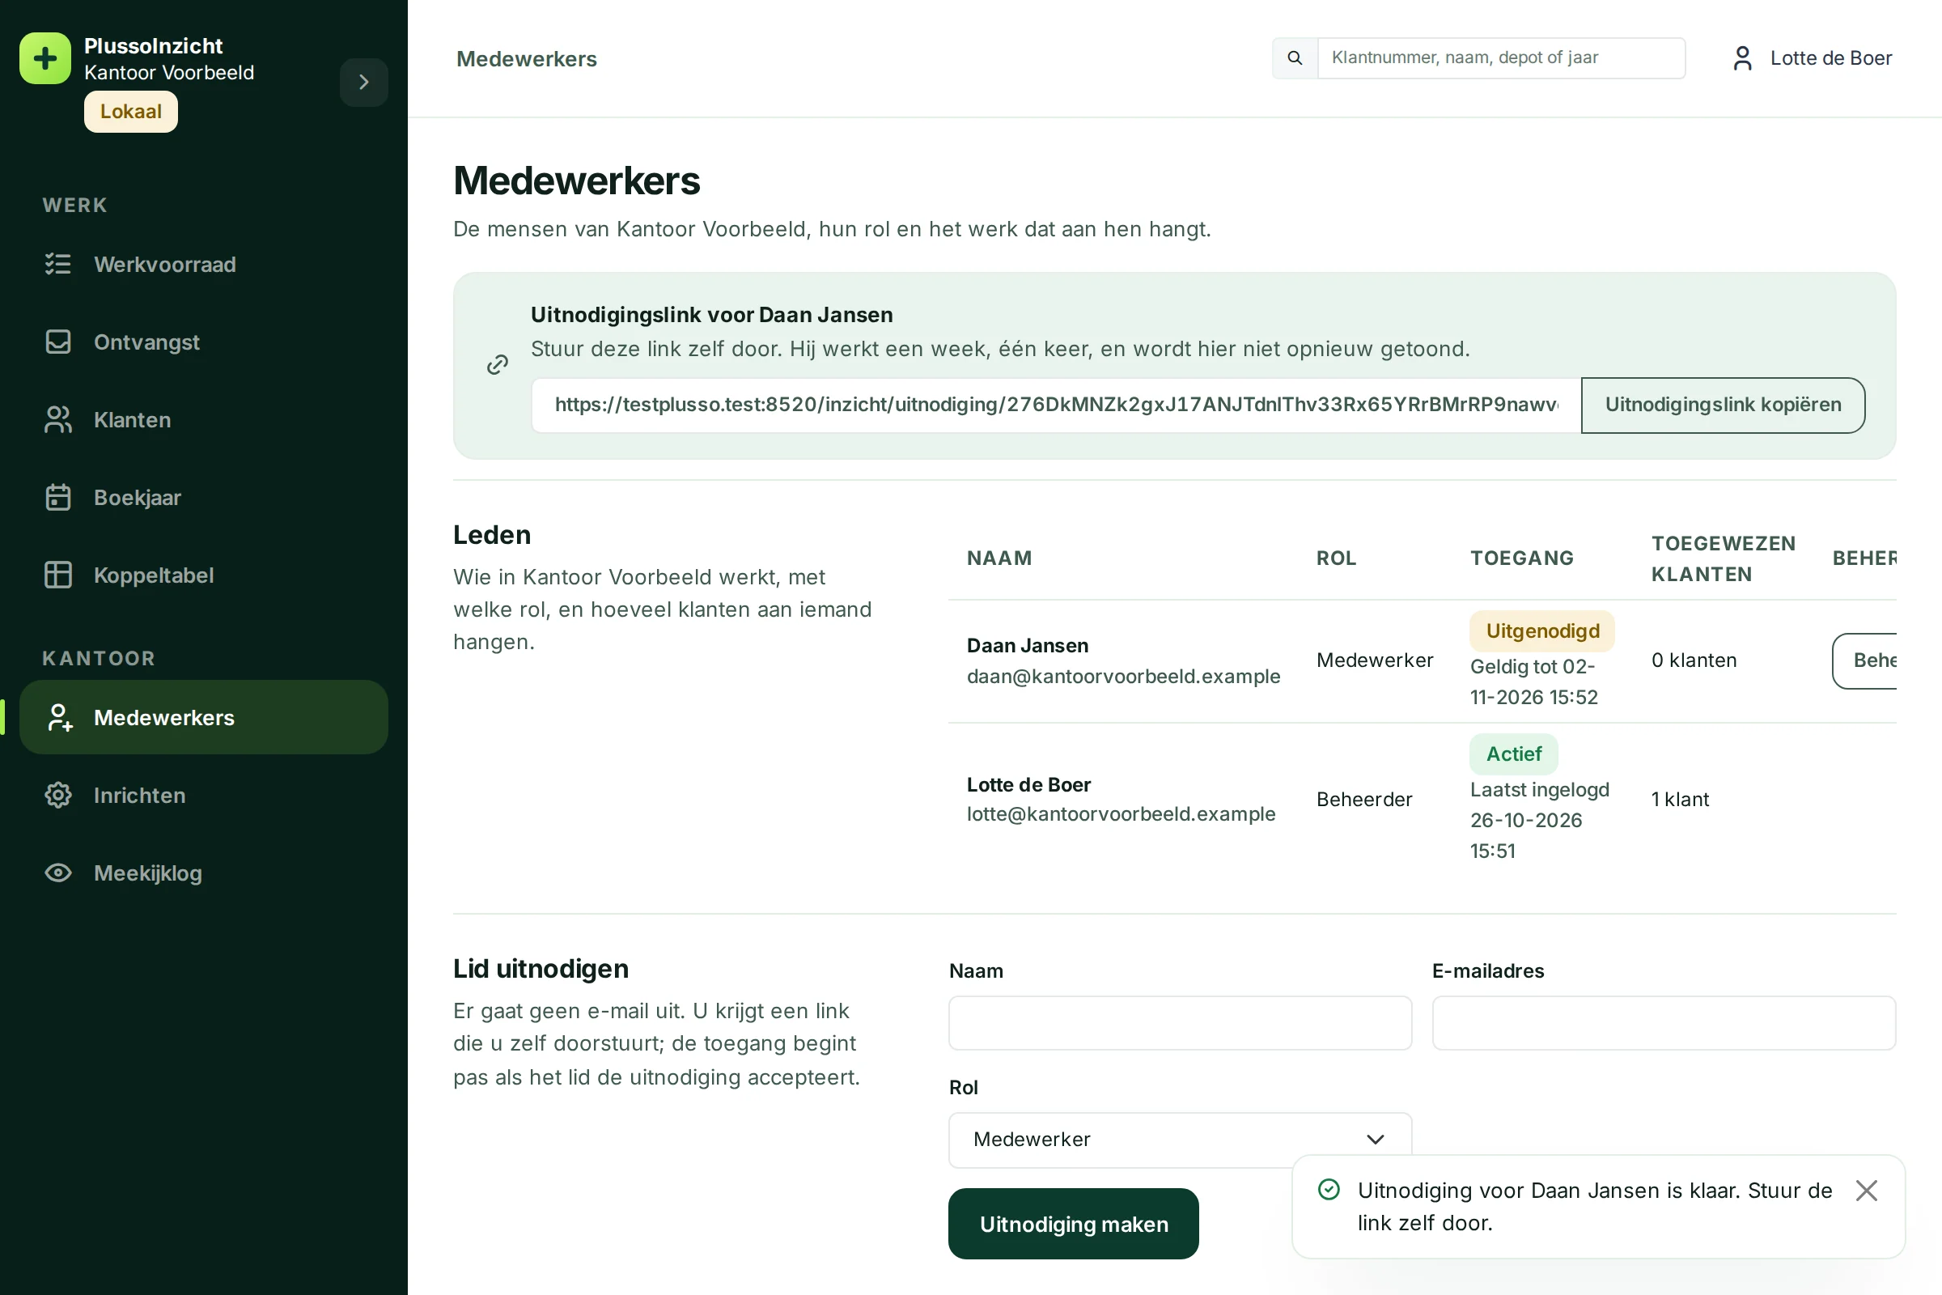Open Werkvoorraad from the sidebar
1942x1295 pixels.
204,265
